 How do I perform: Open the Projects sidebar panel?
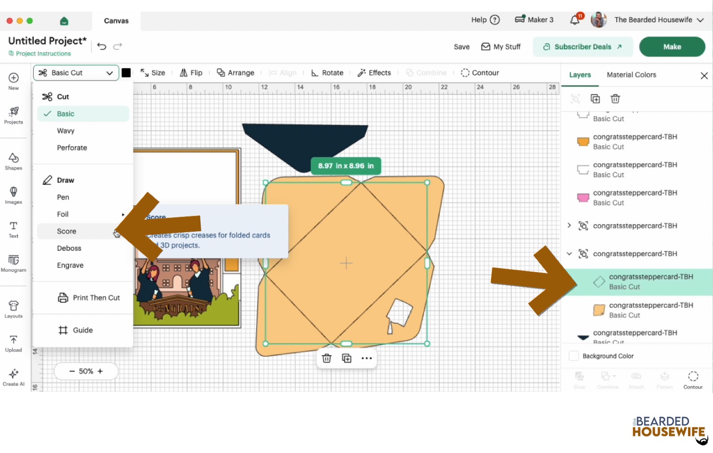tap(13, 115)
